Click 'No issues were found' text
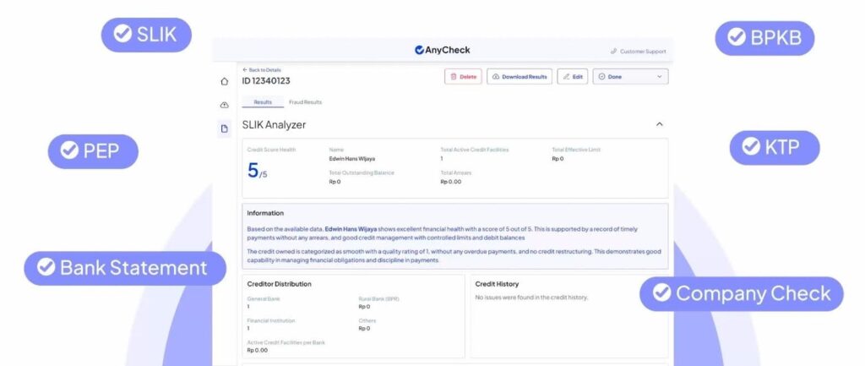 (532, 298)
